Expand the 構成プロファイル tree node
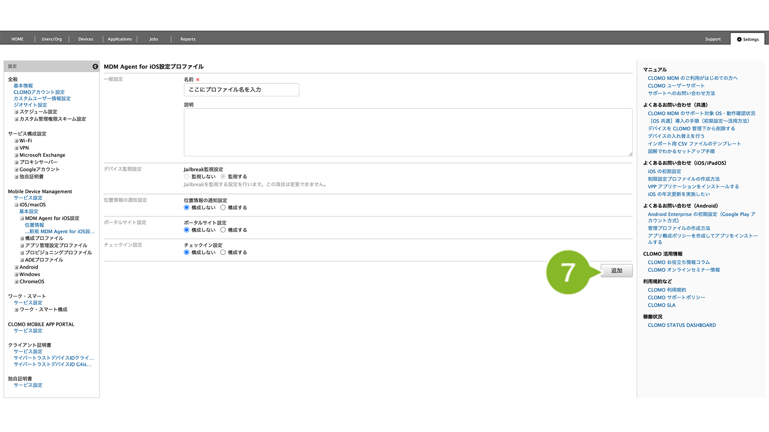The image size is (769, 432). pos(22,238)
